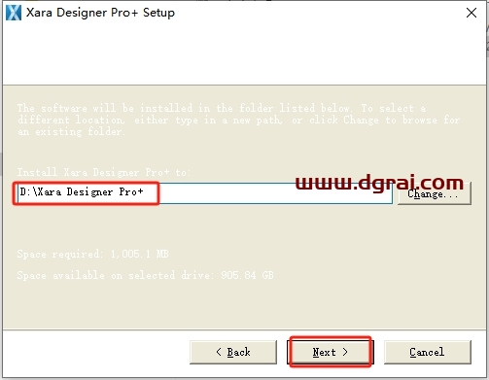489x380 pixels.
Task: Click the 'Install Xara Designer Pro+ to:' label
Action: click(x=104, y=172)
